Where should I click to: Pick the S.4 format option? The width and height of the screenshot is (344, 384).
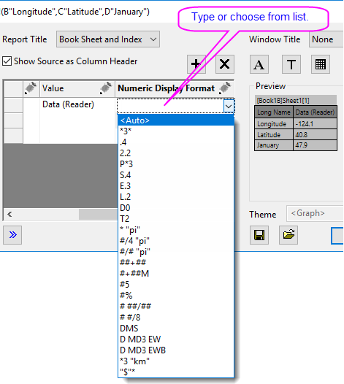point(176,175)
